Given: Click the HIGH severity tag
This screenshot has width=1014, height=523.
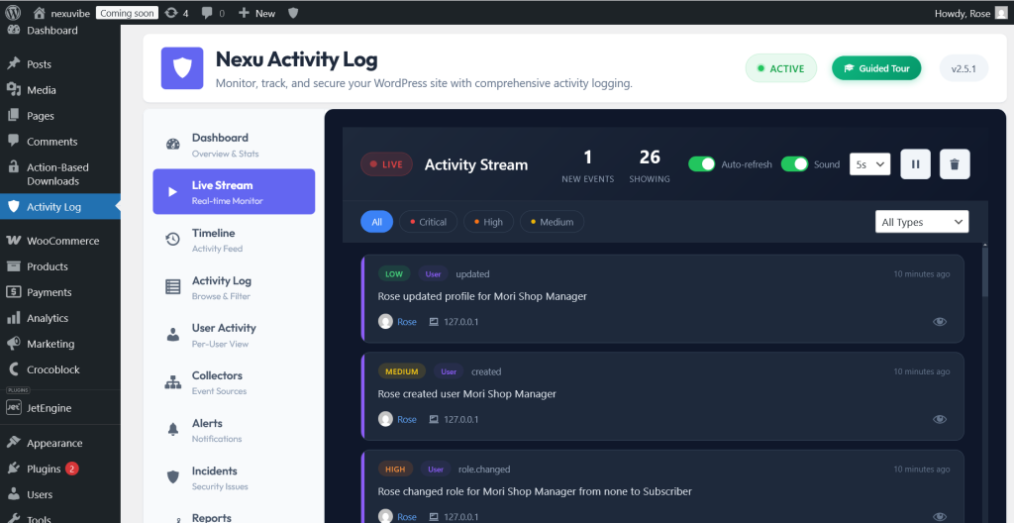Looking at the screenshot, I should click(395, 470).
